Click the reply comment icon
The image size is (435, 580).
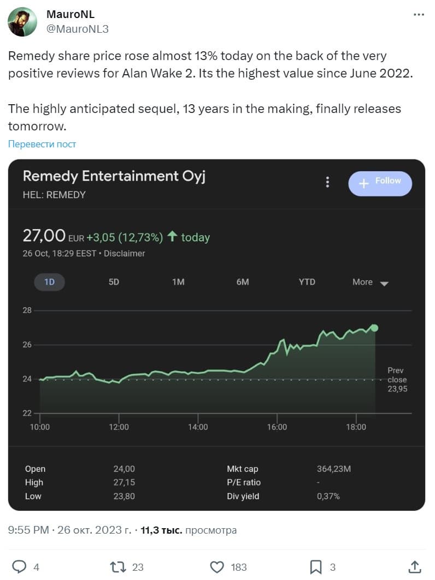click(x=19, y=567)
